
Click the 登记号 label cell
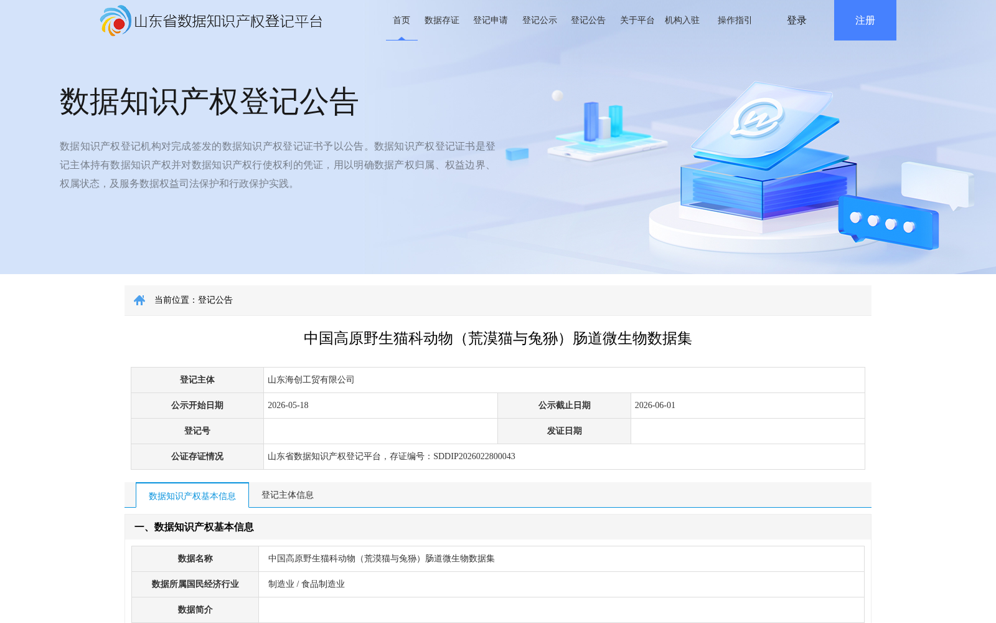[x=197, y=431]
